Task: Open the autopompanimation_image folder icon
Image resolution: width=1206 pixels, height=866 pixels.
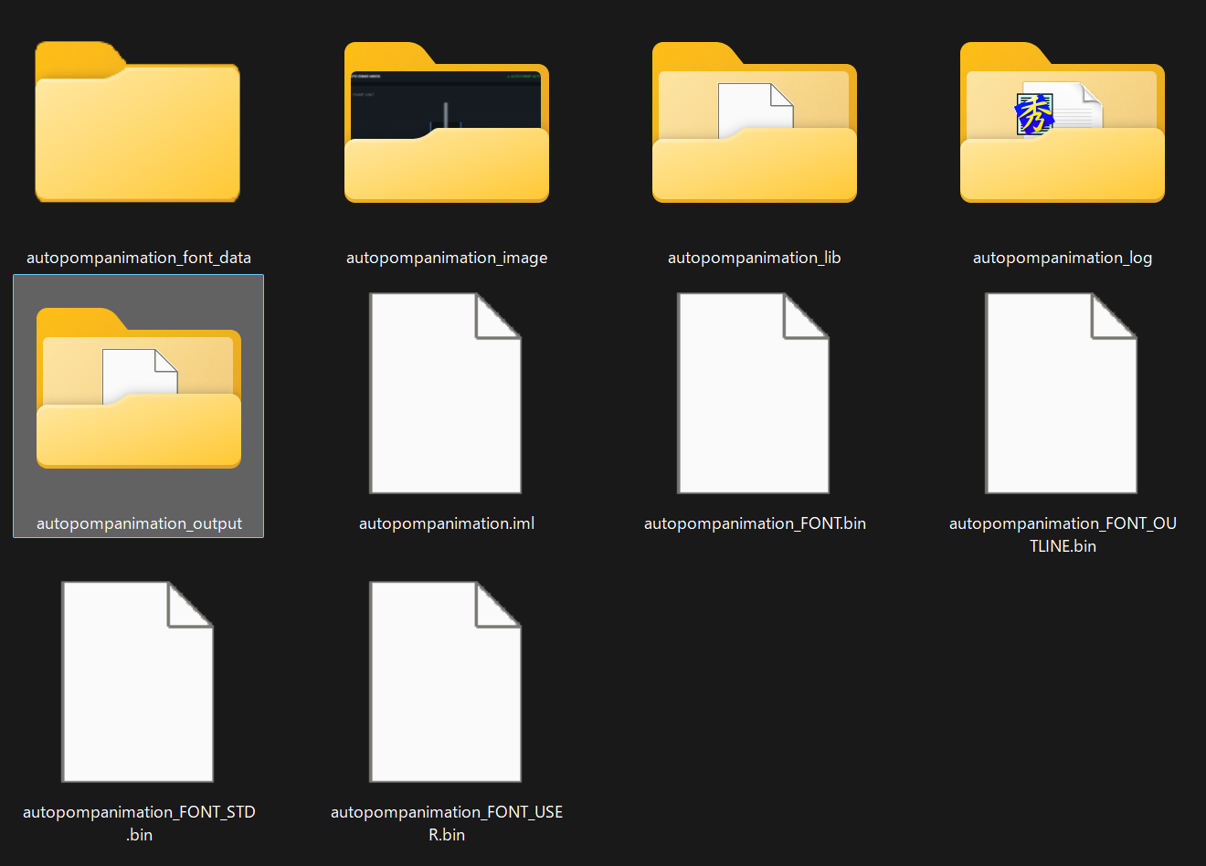Action: click(447, 121)
